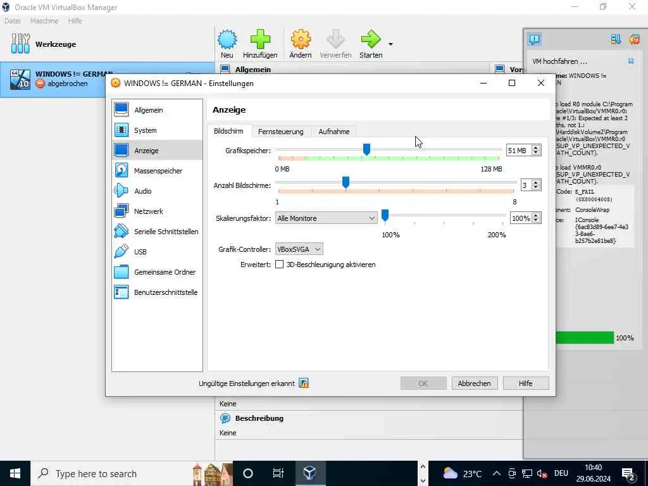Click the OK button
This screenshot has height=486, width=648.
click(423, 383)
